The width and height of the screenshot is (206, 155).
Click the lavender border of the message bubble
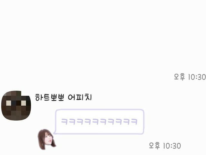pos(100,110)
